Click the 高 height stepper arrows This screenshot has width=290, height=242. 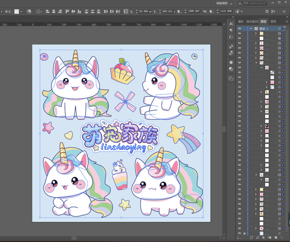click(x=217, y=12)
